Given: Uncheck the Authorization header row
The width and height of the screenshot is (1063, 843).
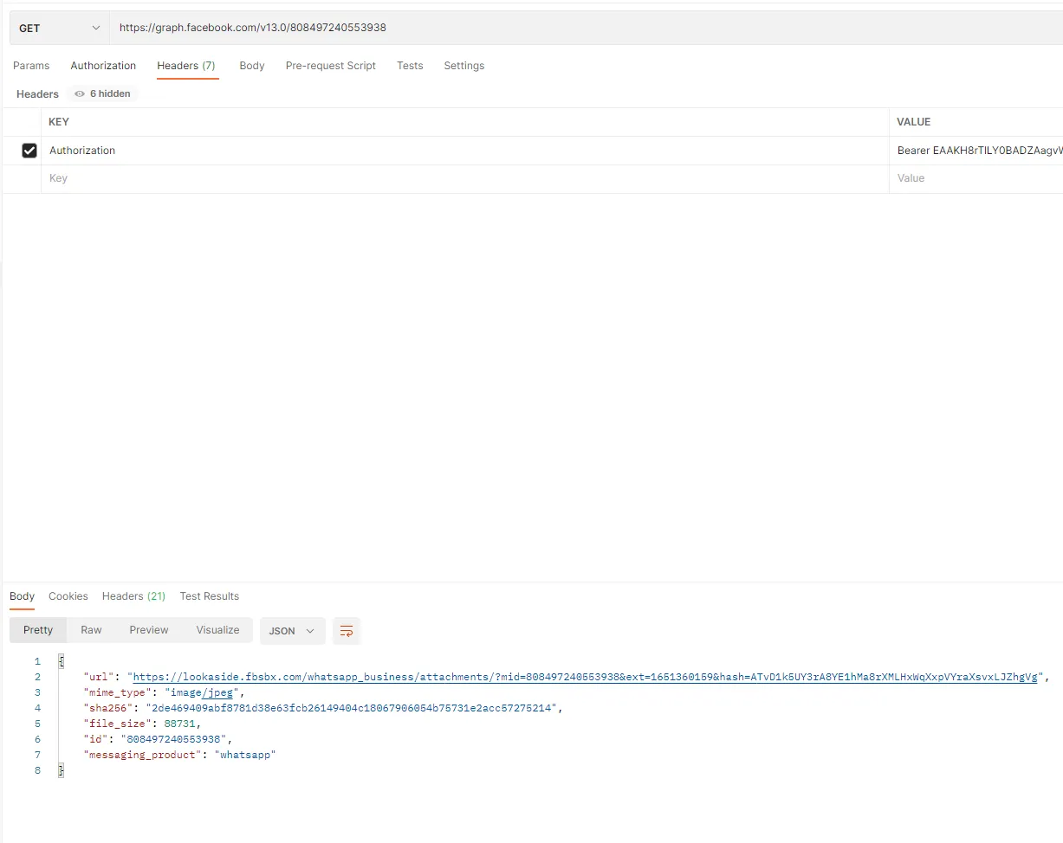Looking at the screenshot, I should tap(29, 150).
